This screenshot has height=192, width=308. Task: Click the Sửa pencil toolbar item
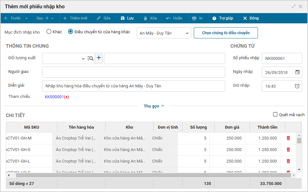click(x=104, y=18)
